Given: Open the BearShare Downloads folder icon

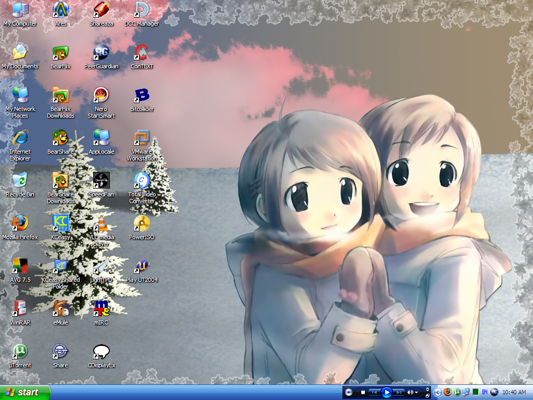Looking at the screenshot, I should click(60, 188).
